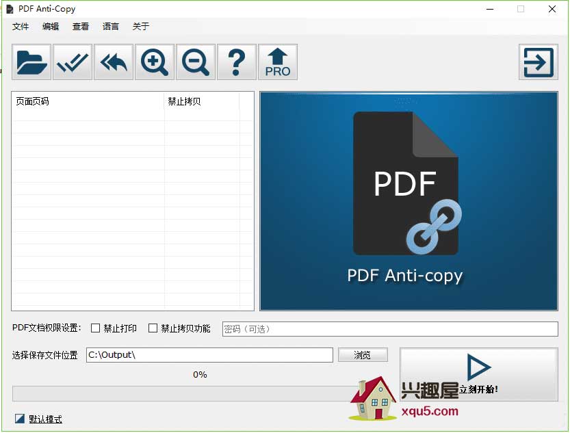Open the 查看 menu
Image resolution: width=570 pixels, height=433 pixels.
(x=81, y=27)
